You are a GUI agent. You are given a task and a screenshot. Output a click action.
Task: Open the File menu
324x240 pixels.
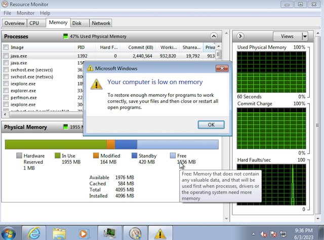coord(7,13)
